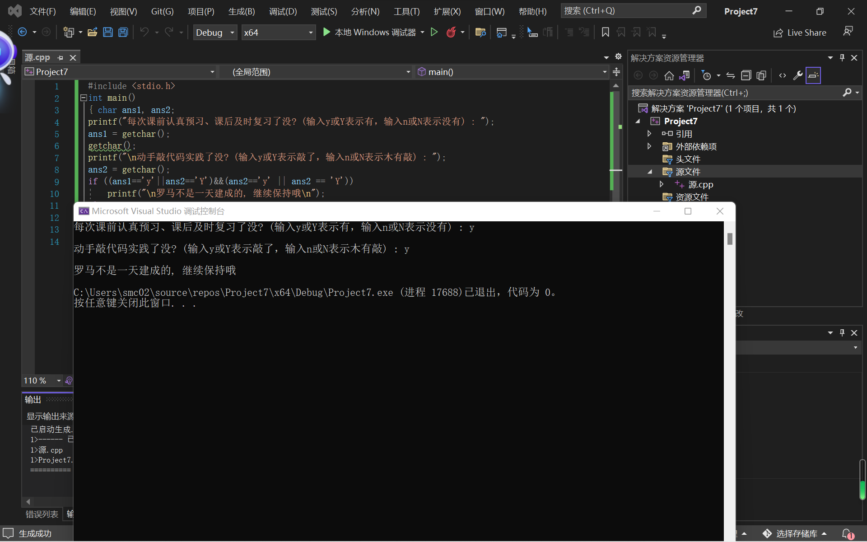Expand the 引用 tree node
The image size is (867, 542).
click(649, 134)
